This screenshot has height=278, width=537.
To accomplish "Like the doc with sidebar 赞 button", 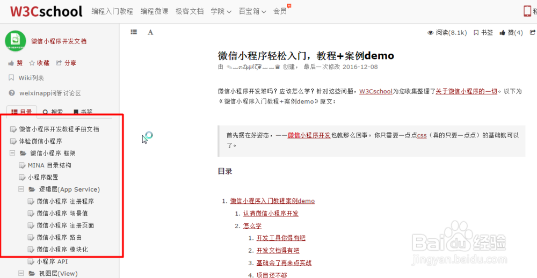I will (15, 63).
